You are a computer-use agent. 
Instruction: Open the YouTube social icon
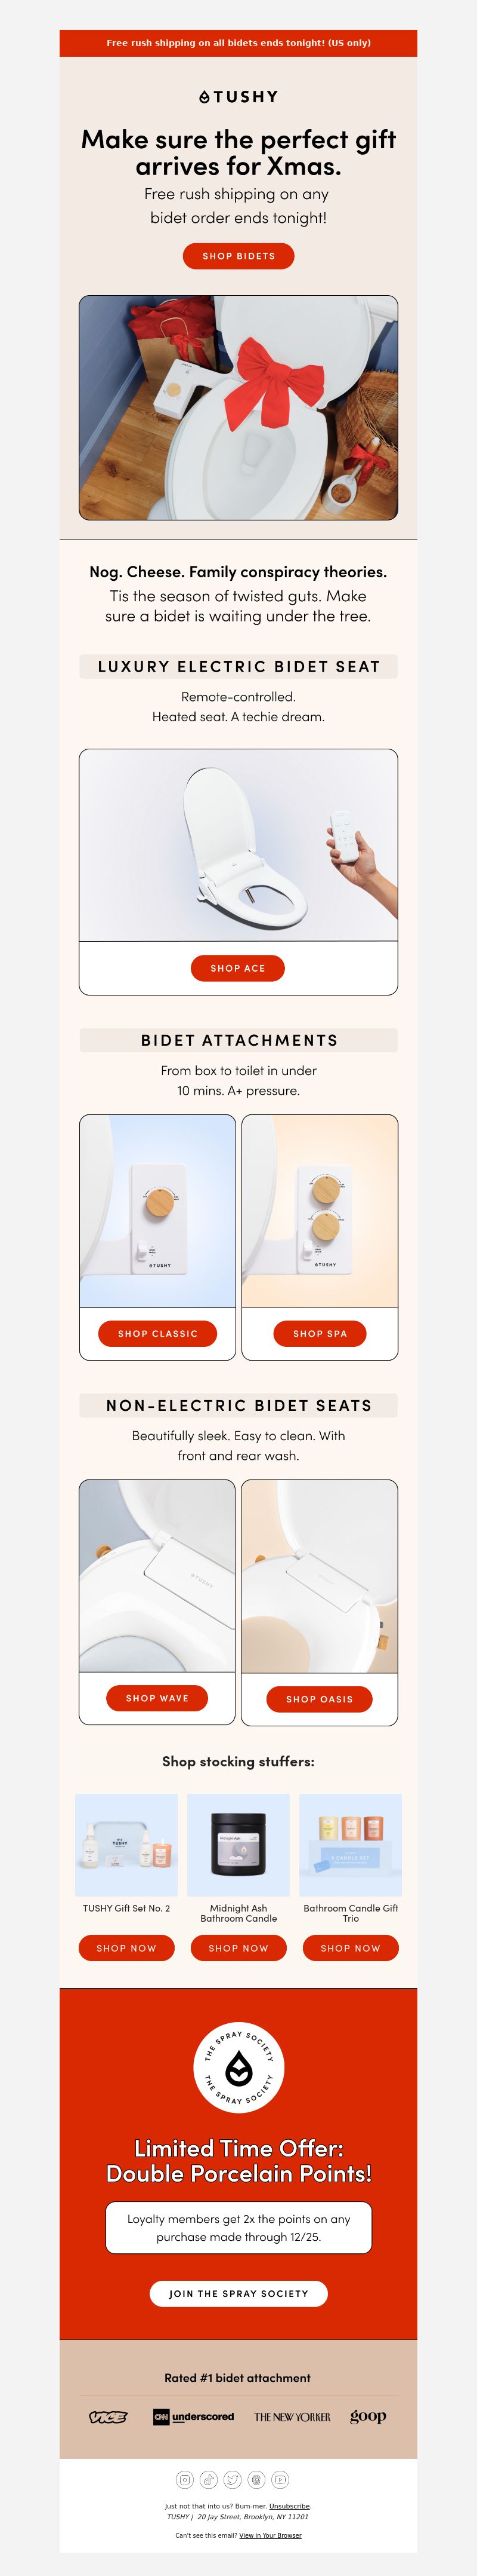pyautogui.click(x=280, y=2479)
